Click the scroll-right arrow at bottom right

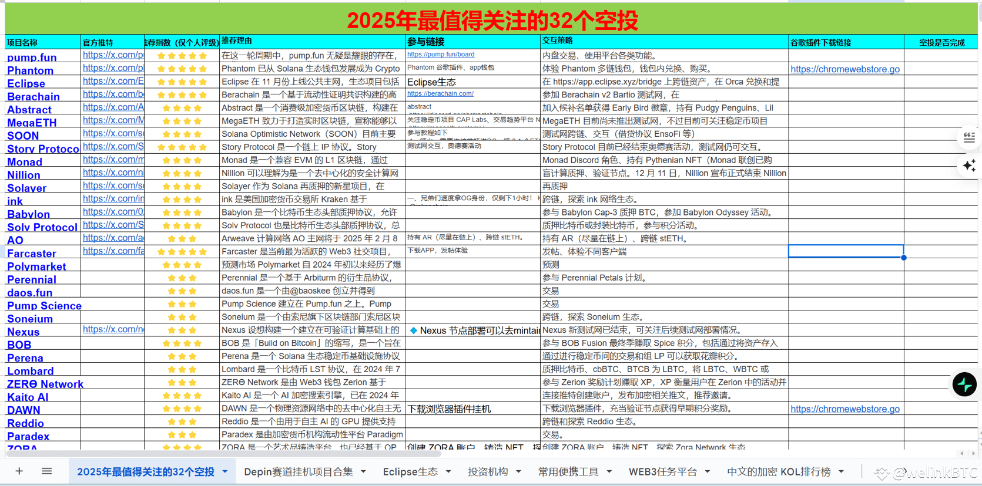click(x=973, y=453)
